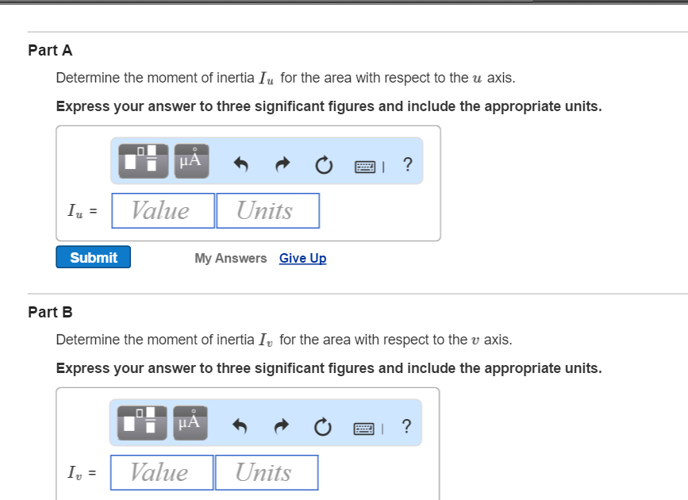
Task: Reset the Part B answer with circular arrow
Action: (321, 427)
